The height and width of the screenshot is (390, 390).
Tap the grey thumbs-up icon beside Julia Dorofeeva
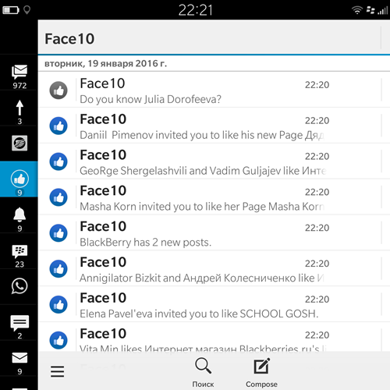click(x=58, y=90)
